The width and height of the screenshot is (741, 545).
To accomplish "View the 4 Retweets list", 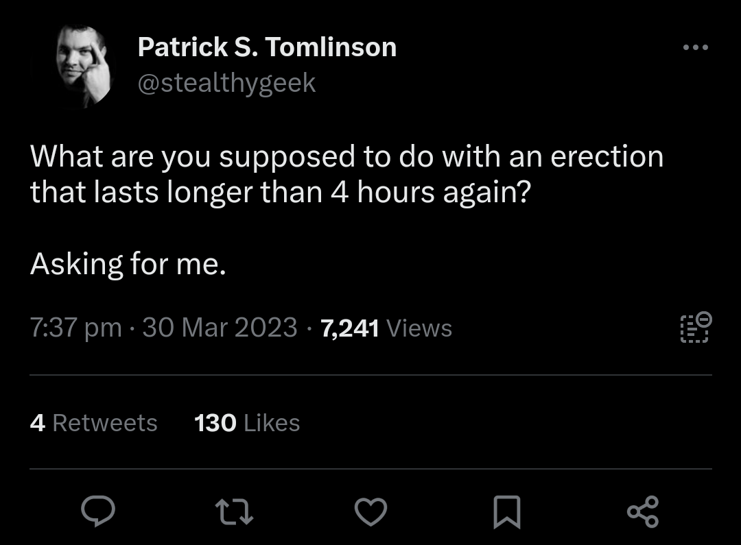I will point(94,423).
